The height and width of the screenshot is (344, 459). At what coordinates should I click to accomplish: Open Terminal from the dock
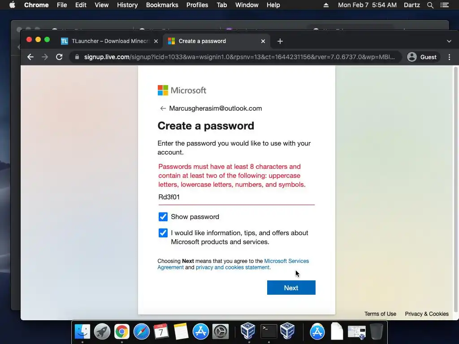click(x=269, y=331)
